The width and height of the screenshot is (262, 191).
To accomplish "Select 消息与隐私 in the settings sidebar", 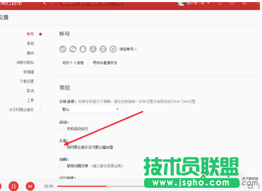I will [x=25, y=62].
